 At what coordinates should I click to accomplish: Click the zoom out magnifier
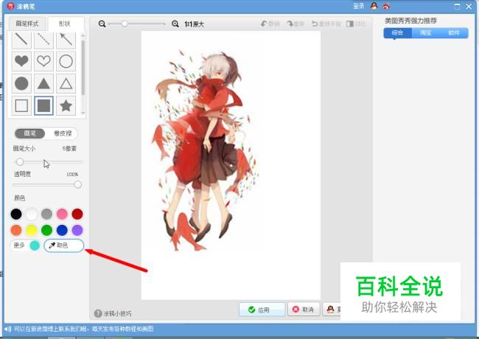[102, 24]
